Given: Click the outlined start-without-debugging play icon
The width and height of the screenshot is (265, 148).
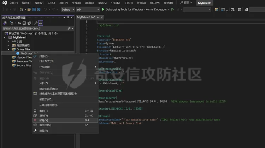Looking at the screenshot, I should coord(172,10).
